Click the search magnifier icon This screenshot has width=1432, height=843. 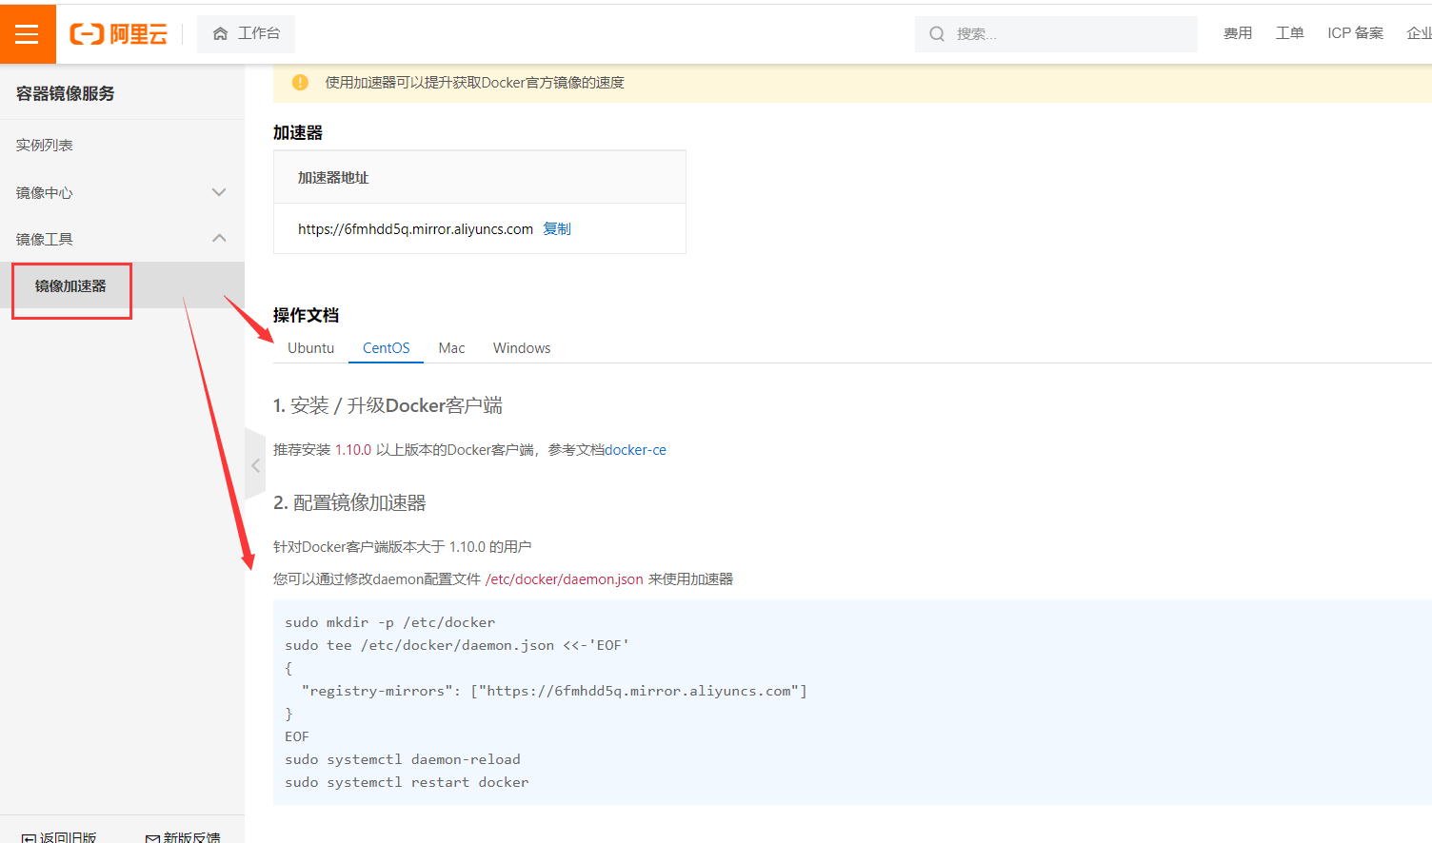937,34
